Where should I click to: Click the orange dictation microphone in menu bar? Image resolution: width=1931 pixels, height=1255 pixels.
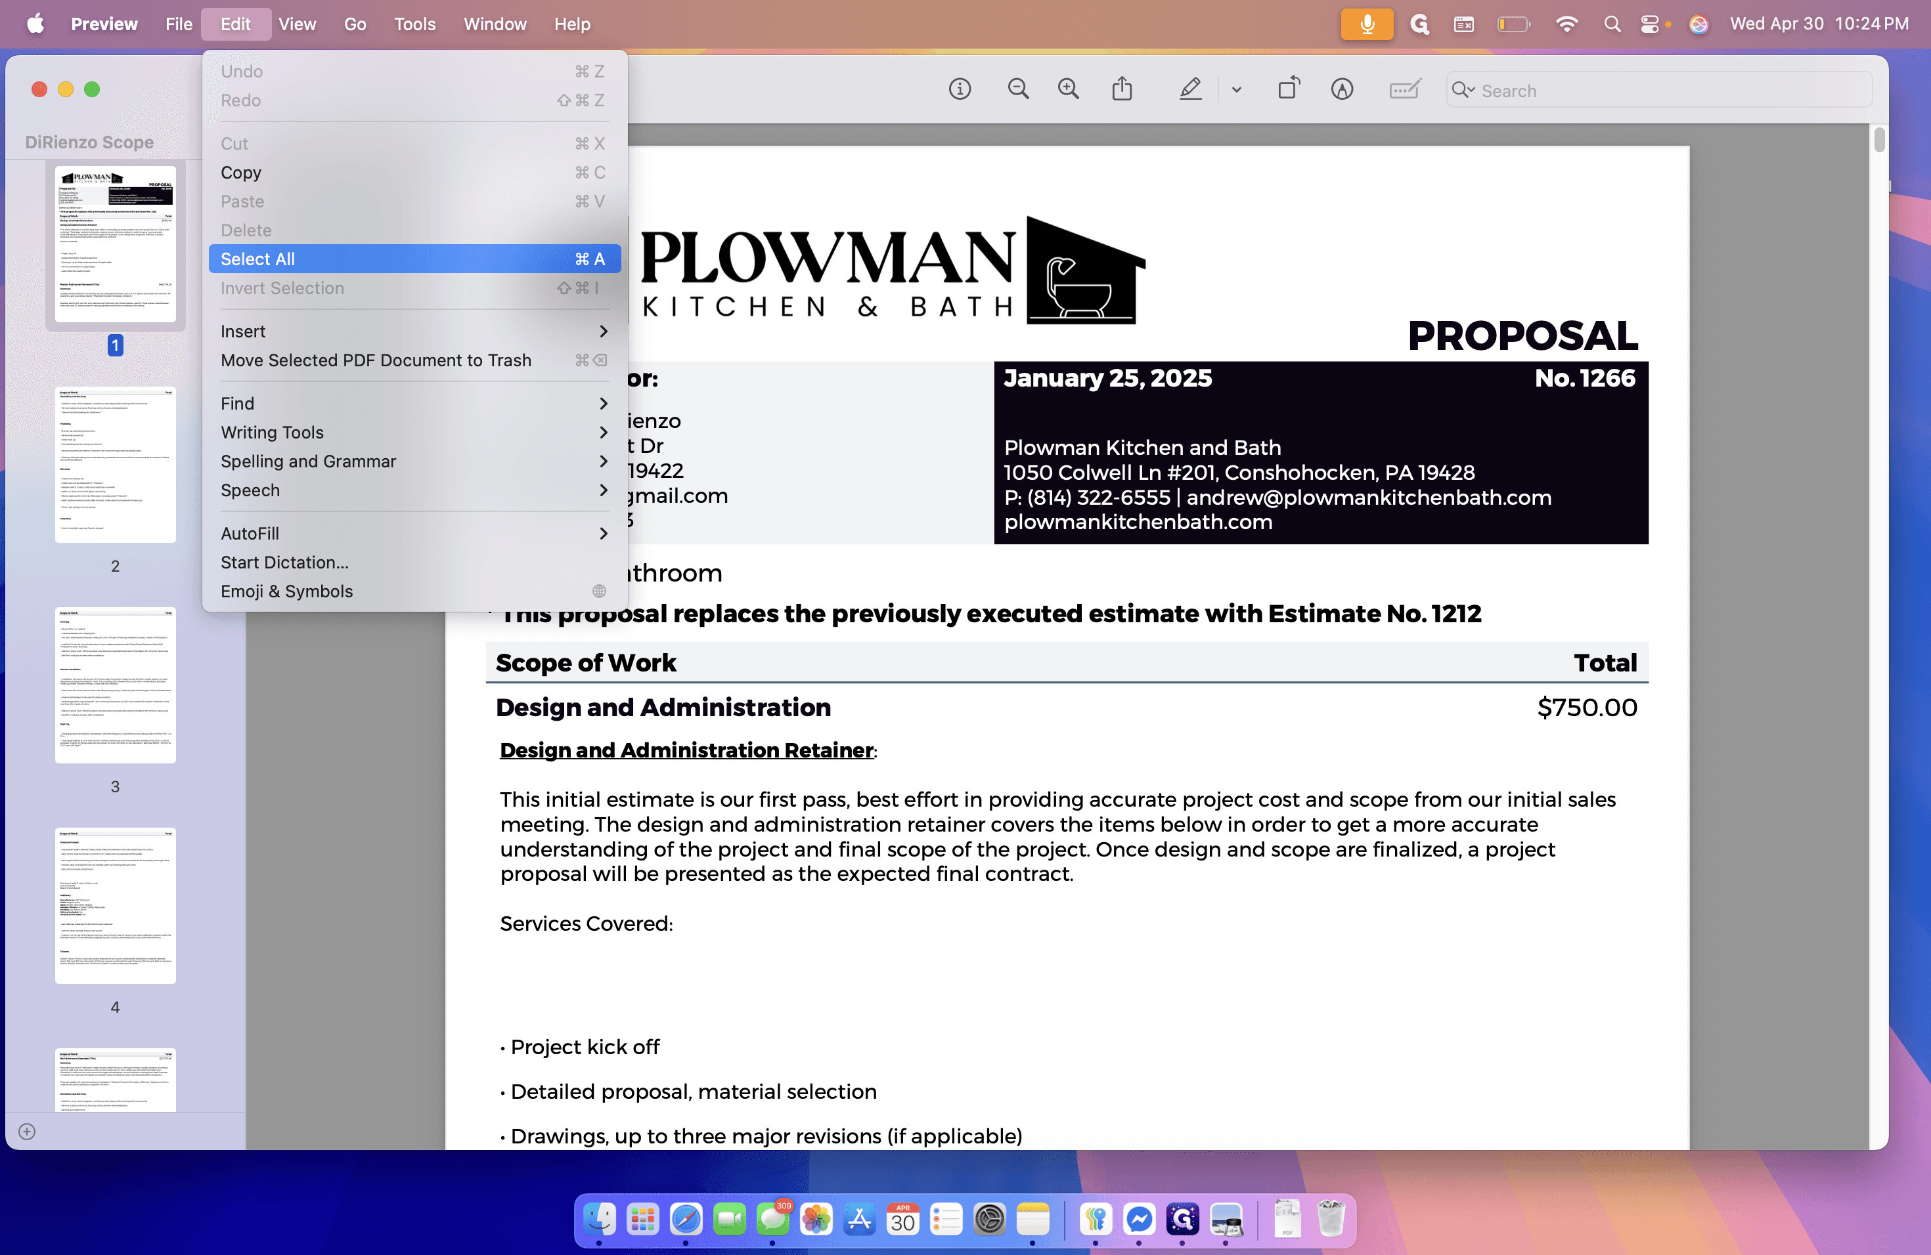tap(1367, 24)
